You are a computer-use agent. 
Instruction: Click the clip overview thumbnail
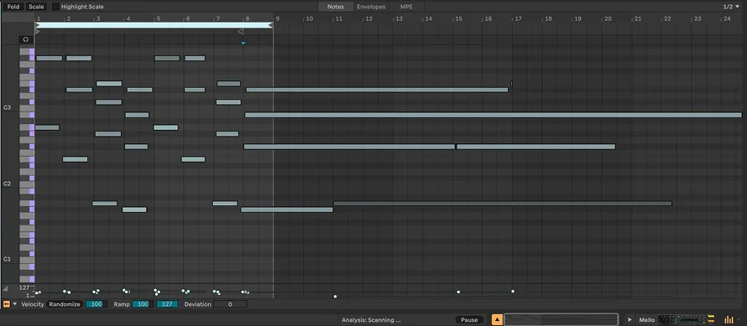(562, 319)
